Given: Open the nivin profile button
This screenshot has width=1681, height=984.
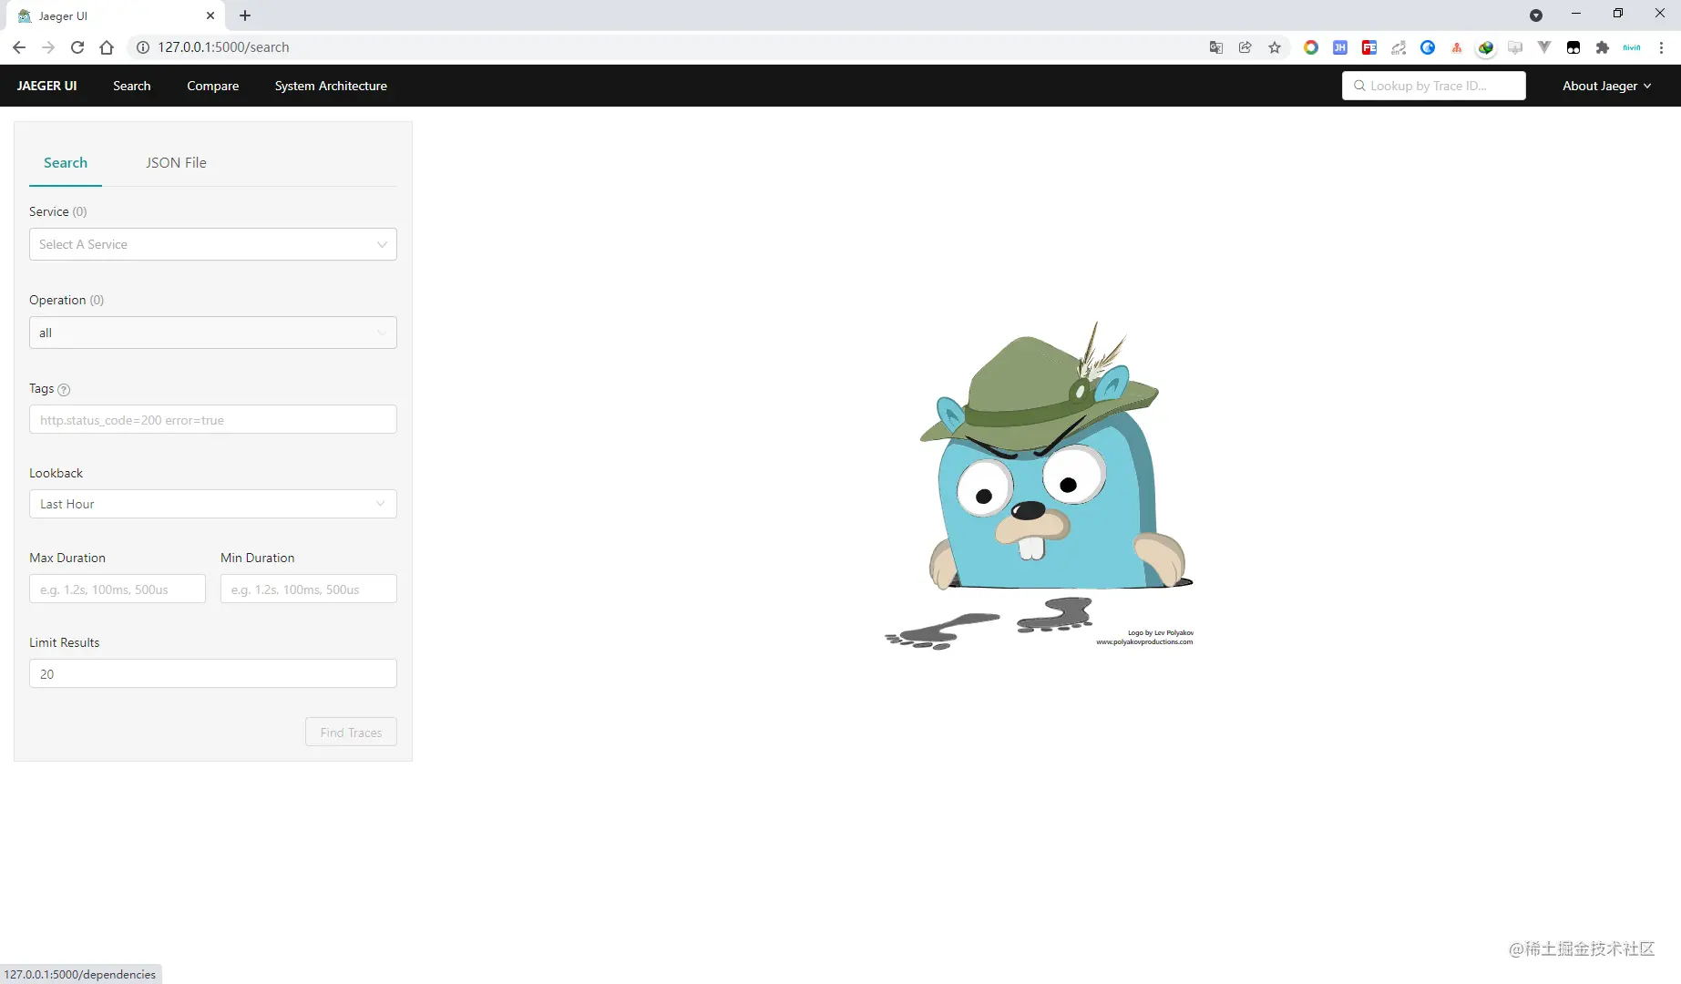Looking at the screenshot, I should pos(1632,47).
